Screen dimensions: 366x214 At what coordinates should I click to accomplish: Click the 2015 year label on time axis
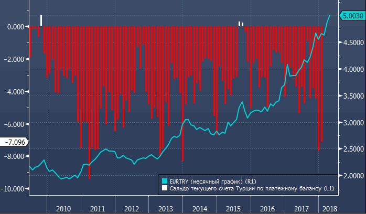tap(234, 208)
